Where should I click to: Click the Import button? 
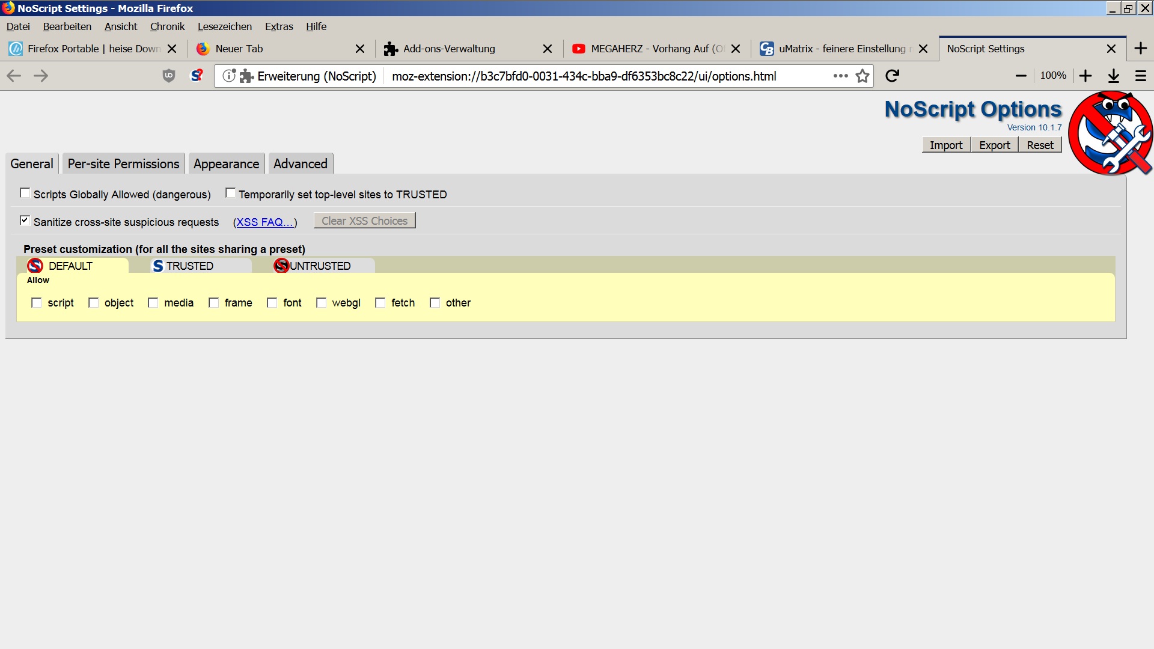pyautogui.click(x=946, y=145)
